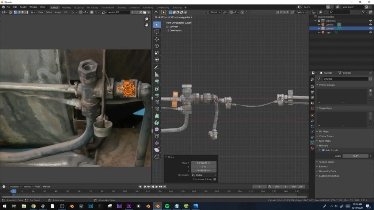Select the Spin tool

pos(157,122)
